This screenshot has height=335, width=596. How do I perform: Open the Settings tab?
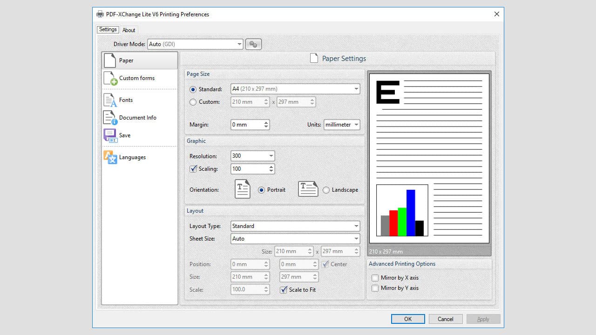[x=108, y=29]
